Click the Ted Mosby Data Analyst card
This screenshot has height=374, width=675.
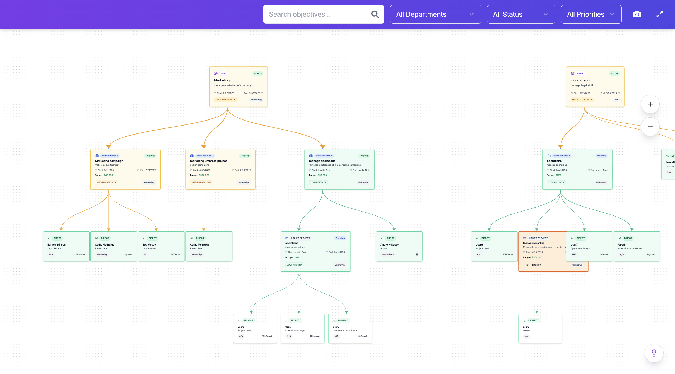(161, 246)
